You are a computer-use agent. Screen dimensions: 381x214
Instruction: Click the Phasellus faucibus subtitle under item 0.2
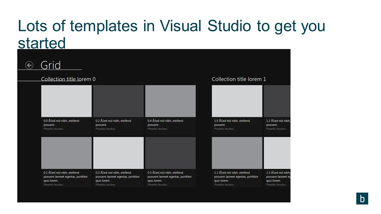tap(105, 129)
